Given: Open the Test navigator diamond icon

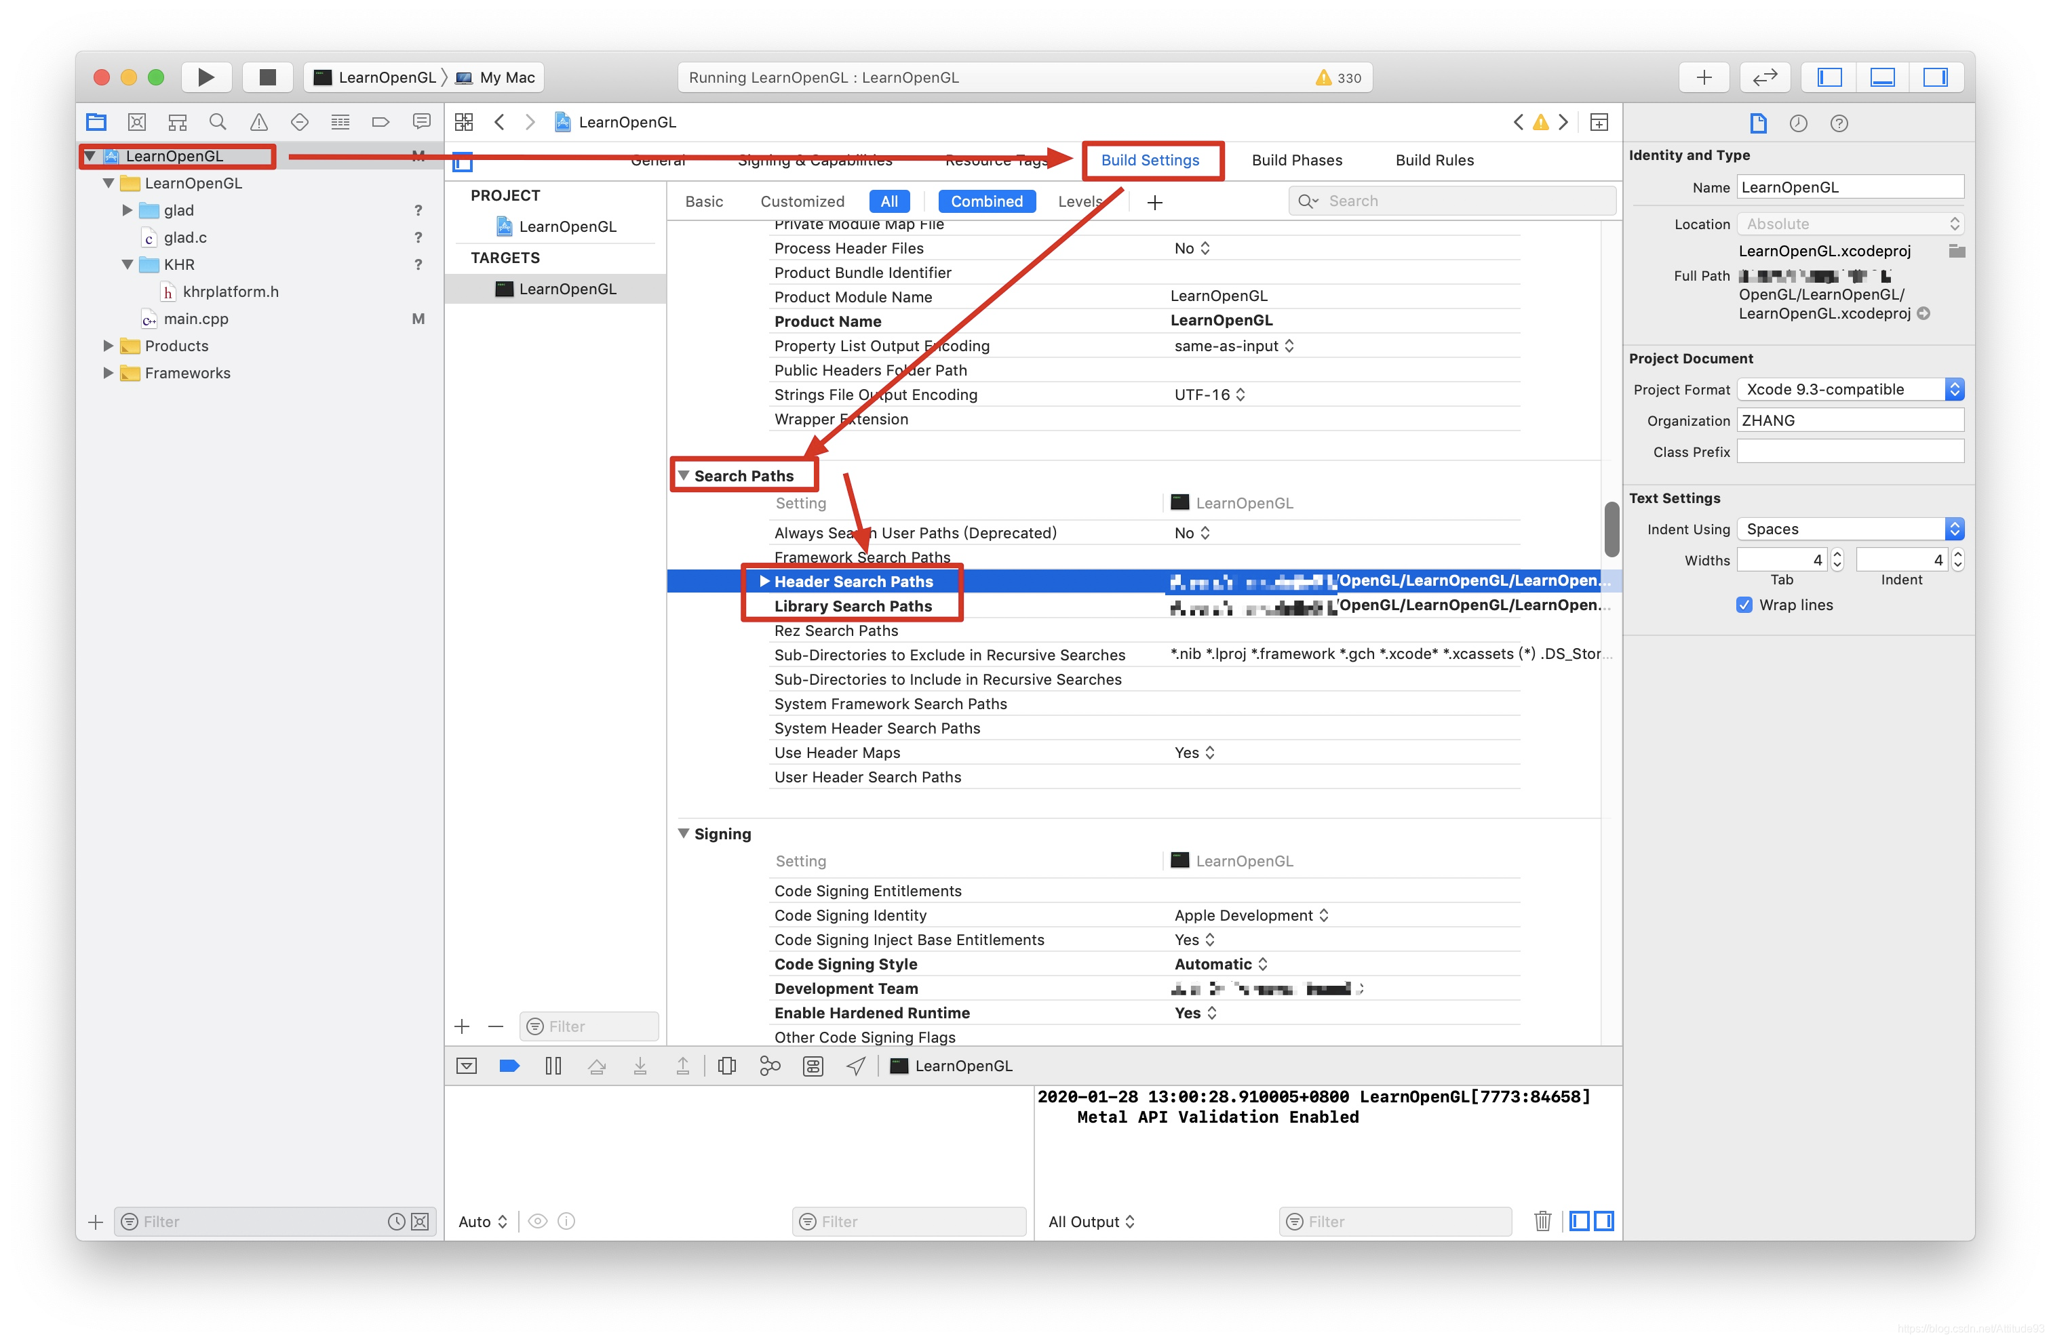Looking at the screenshot, I should [299, 121].
